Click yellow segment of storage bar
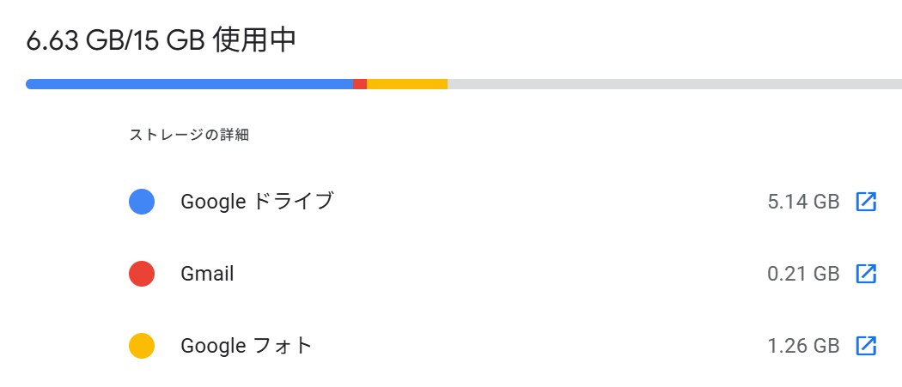This screenshot has height=387, width=902. click(407, 84)
